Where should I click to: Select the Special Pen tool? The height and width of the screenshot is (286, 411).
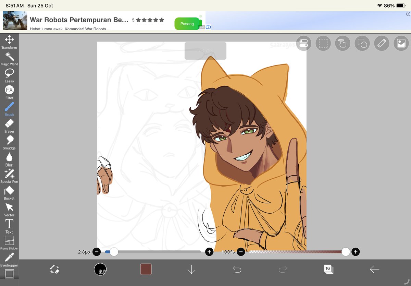pyautogui.click(x=9, y=176)
